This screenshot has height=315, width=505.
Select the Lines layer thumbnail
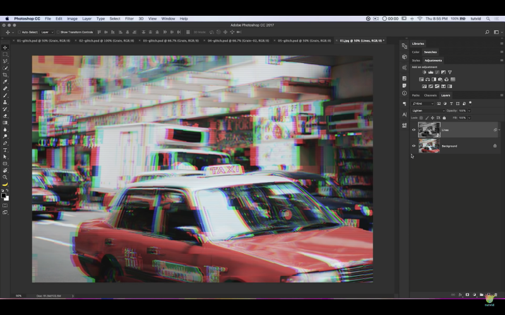tap(429, 130)
